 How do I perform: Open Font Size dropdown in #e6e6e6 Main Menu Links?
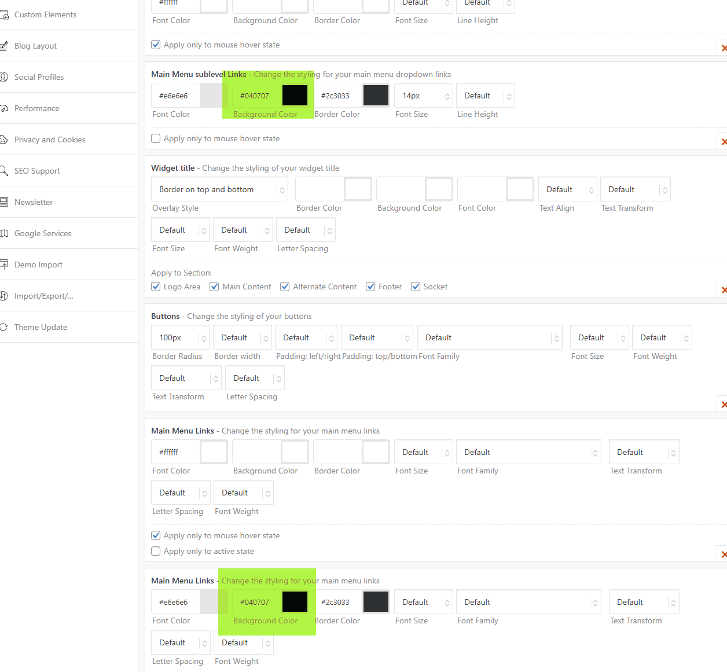pos(424,602)
